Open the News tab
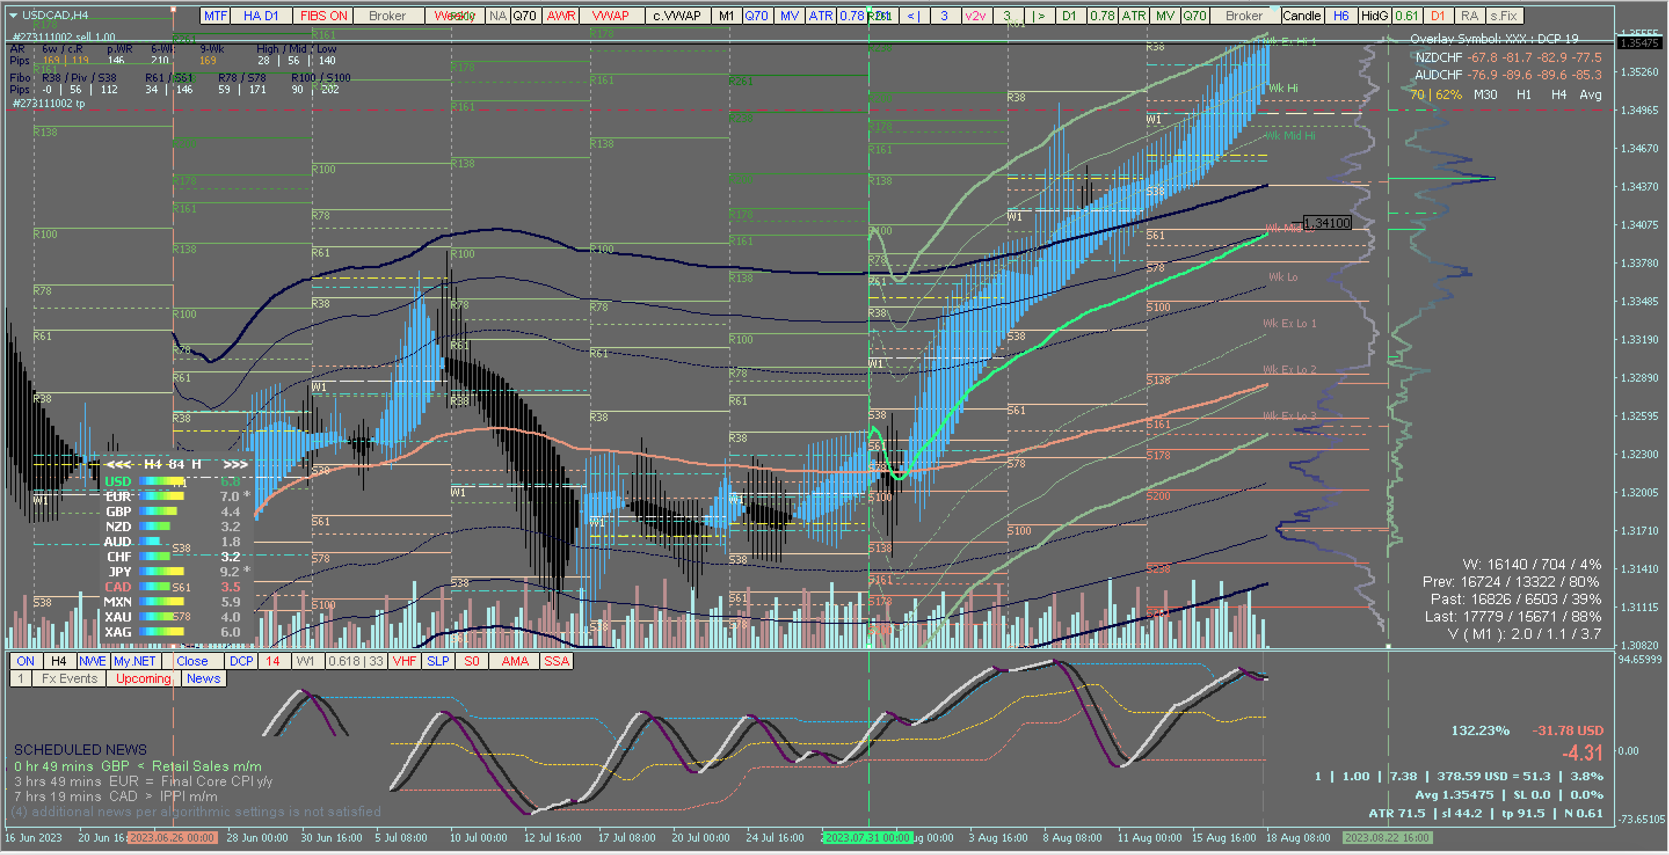 (x=203, y=678)
